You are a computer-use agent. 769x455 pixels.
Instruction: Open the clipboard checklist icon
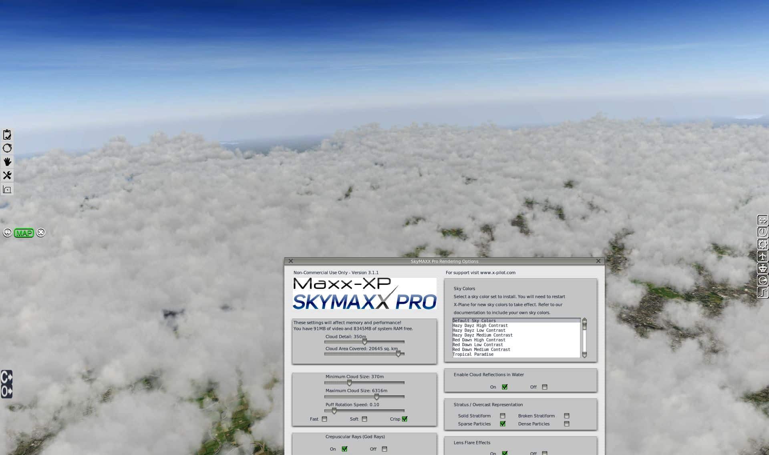pos(7,134)
